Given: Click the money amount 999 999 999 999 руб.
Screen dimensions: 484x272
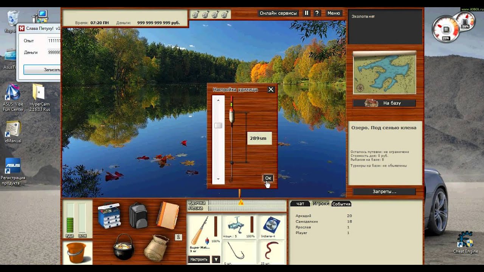Looking at the screenshot, I should [158, 23].
